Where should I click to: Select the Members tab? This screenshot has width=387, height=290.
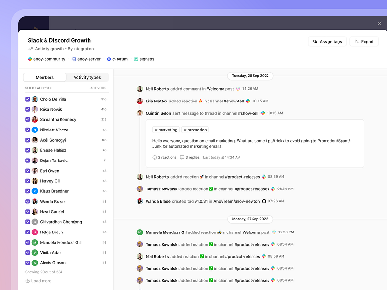(45, 77)
